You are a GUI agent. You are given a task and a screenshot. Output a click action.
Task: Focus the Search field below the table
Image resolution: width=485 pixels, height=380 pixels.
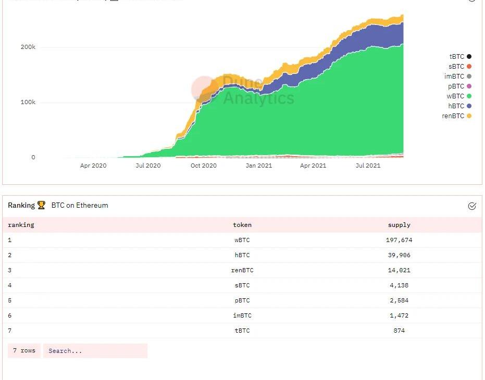pos(95,351)
